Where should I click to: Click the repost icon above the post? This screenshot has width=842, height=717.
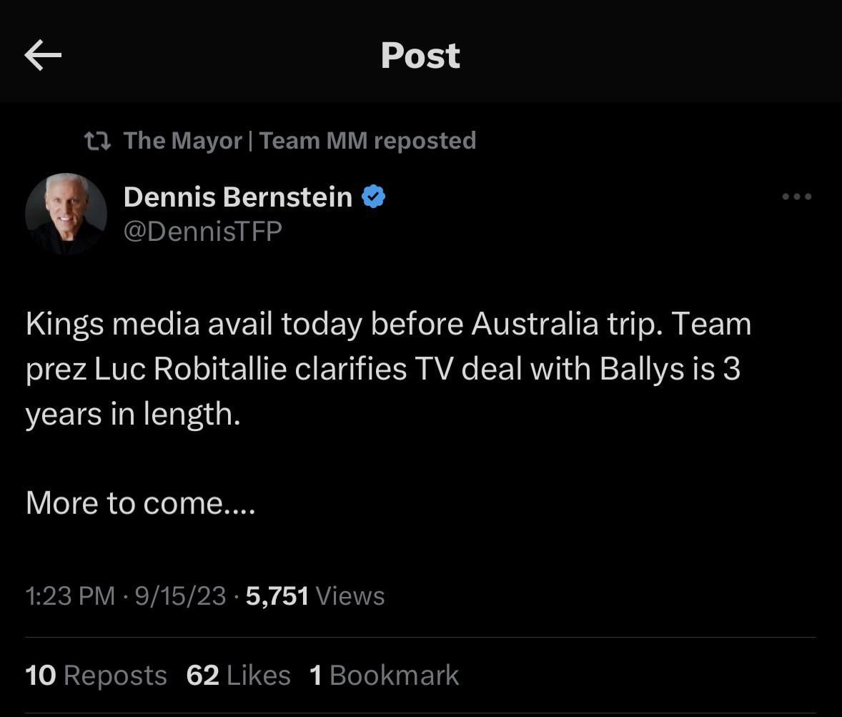(97, 142)
